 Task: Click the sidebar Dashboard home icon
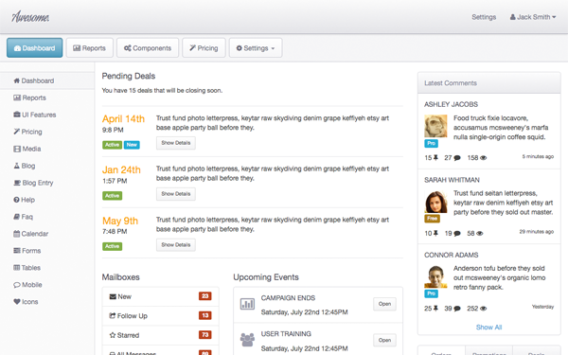click(x=17, y=80)
